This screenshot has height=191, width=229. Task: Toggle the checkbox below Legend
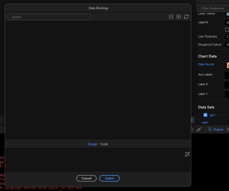coord(227,30)
